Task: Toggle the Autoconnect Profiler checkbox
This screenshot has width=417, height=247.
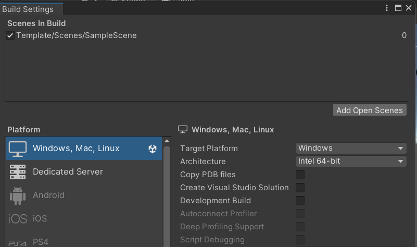Action: (x=300, y=214)
